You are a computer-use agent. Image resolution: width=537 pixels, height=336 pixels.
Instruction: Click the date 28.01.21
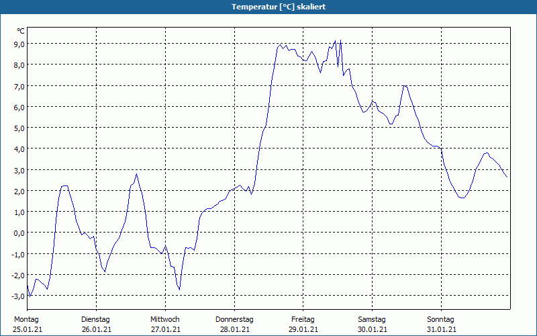pos(234,329)
